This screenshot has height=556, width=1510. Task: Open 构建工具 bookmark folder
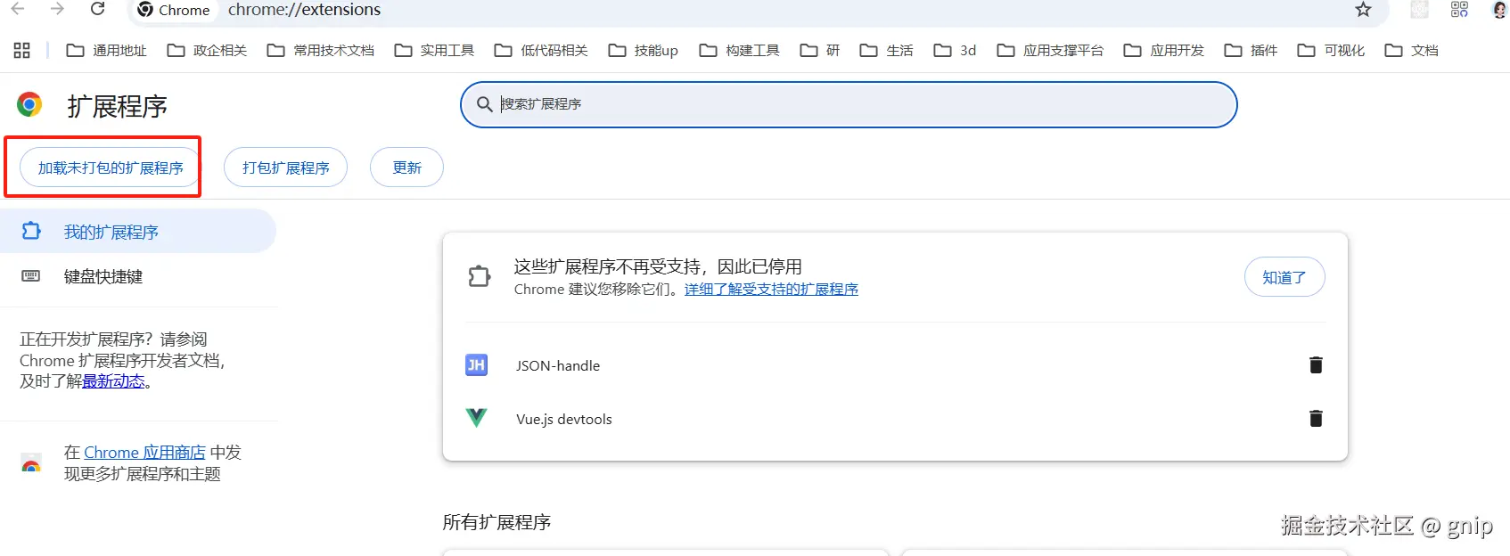740,51
